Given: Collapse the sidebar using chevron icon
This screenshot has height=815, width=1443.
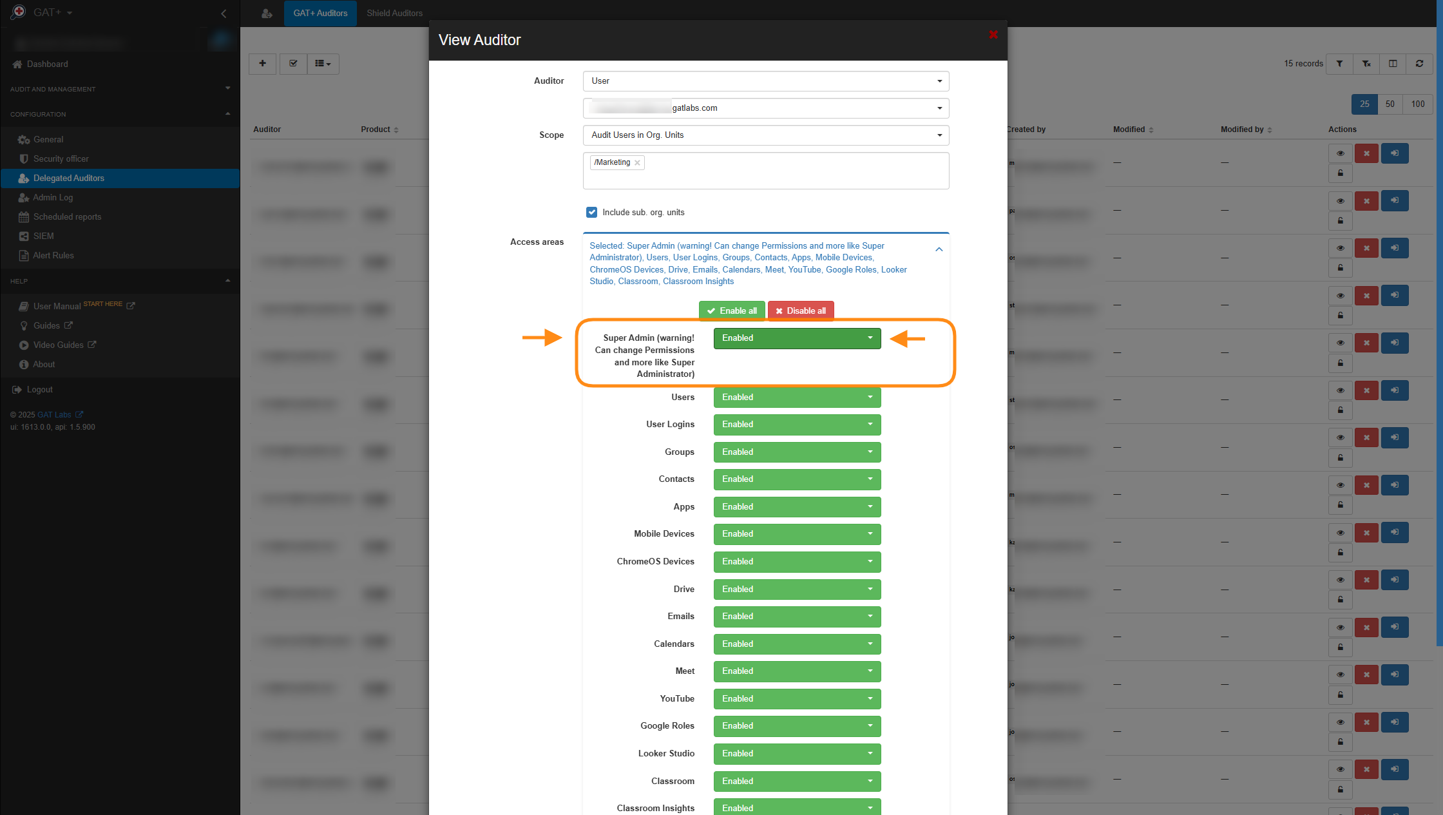Looking at the screenshot, I should pos(224,13).
